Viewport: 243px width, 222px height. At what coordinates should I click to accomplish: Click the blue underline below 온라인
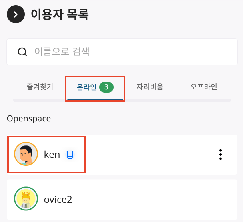[x=95, y=100]
